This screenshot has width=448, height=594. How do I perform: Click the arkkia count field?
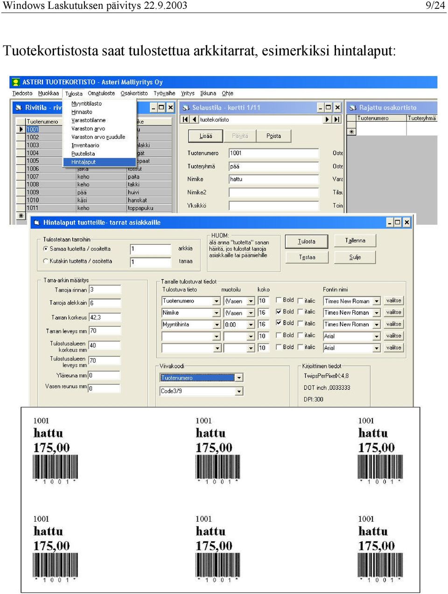(150, 249)
